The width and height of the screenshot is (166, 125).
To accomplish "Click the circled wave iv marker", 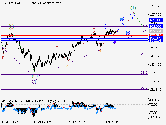I will click(127, 32).
